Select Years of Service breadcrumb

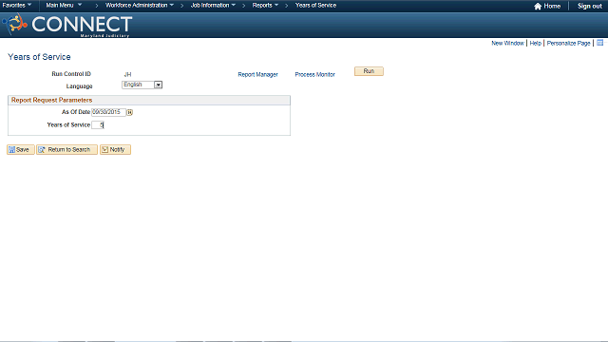[315, 6]
